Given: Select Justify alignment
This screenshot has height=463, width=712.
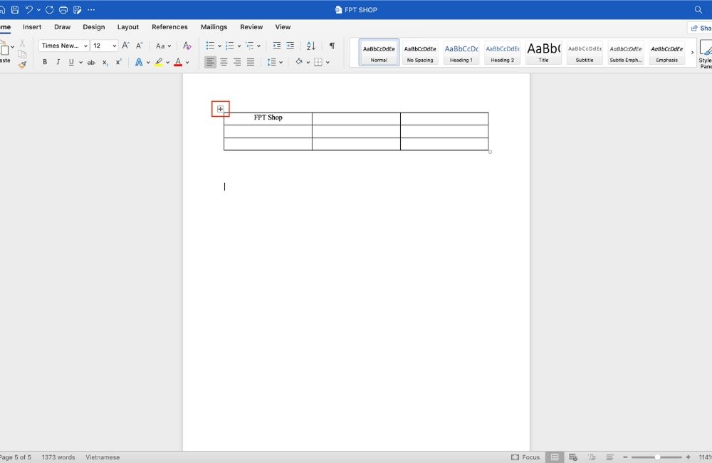Looking at the screenshot, I should [251, 62].
